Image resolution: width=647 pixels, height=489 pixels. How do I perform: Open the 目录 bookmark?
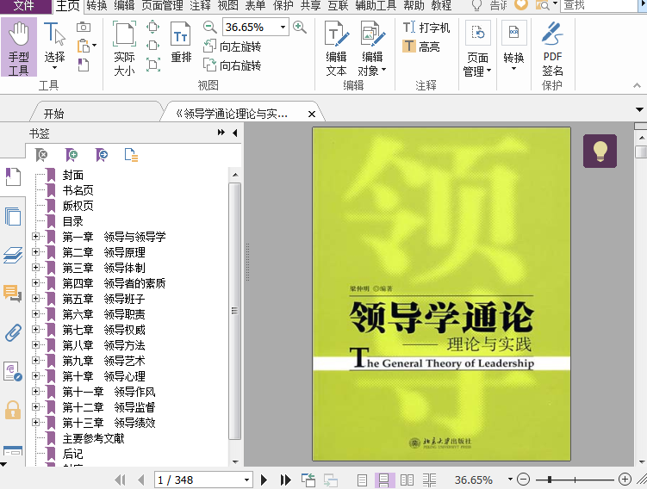[73, 221]
